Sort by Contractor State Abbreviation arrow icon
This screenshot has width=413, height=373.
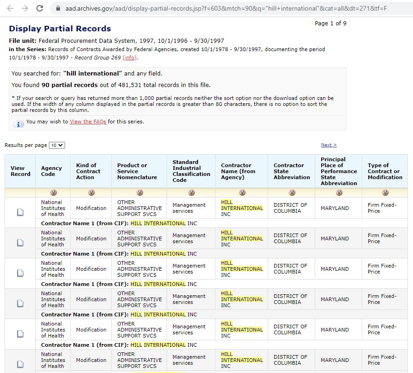(x=292, y=192)
